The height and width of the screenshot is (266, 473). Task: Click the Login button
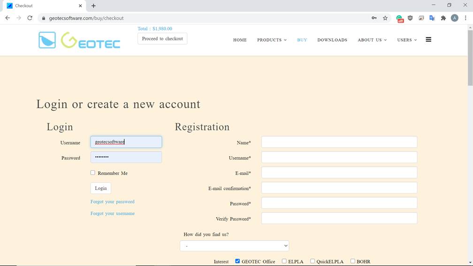[101, 188]
